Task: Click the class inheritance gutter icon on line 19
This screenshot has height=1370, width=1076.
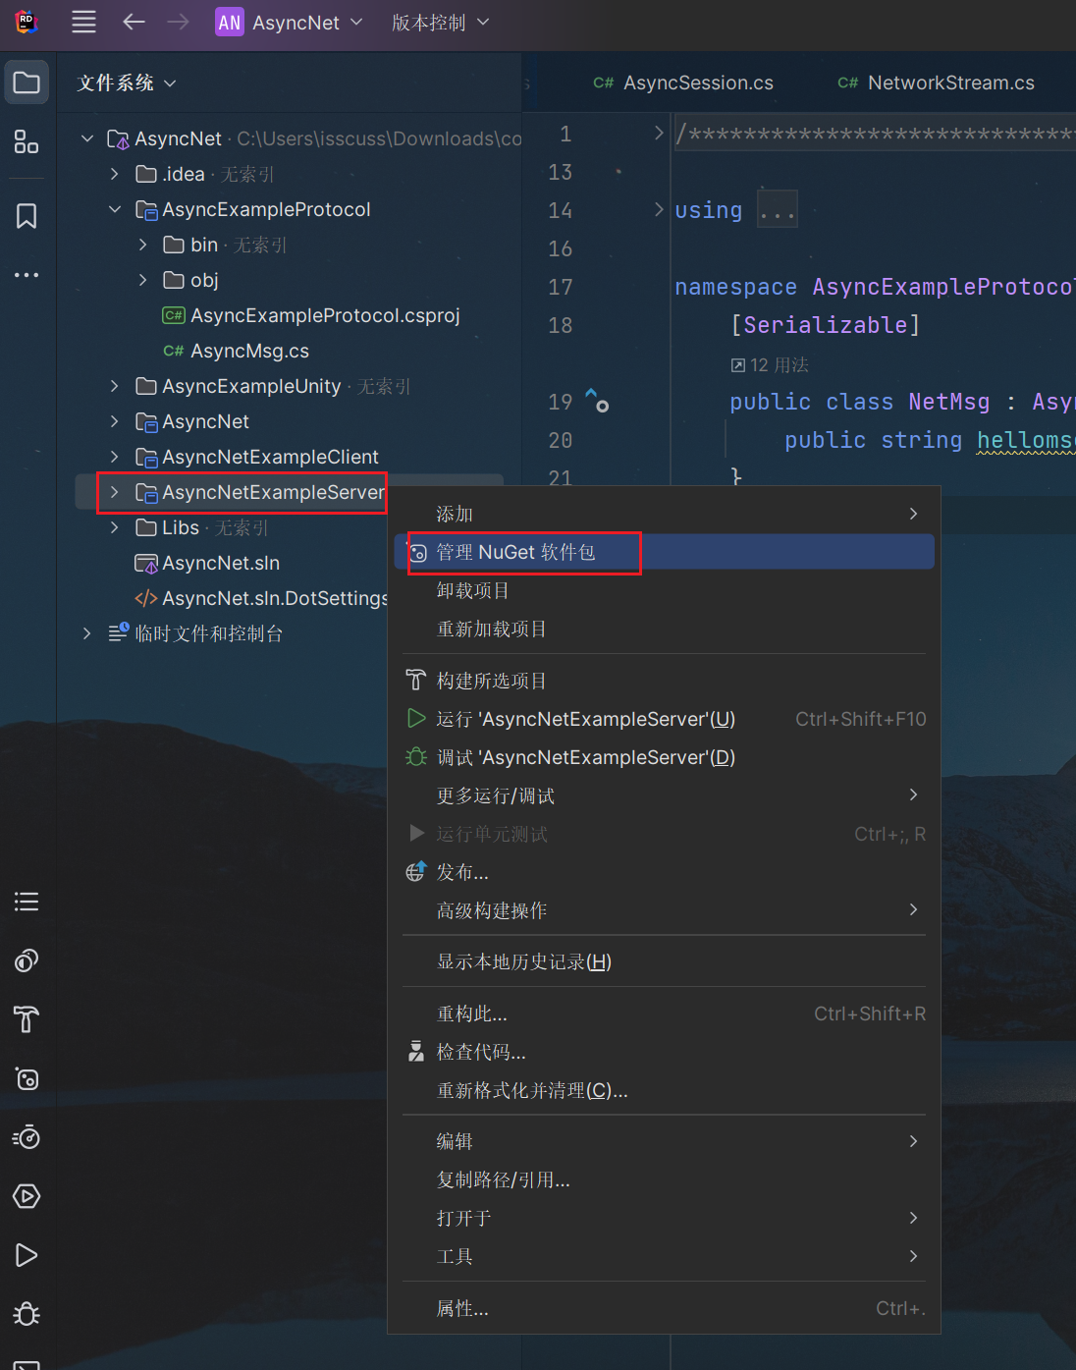Action: pos(597,400)
